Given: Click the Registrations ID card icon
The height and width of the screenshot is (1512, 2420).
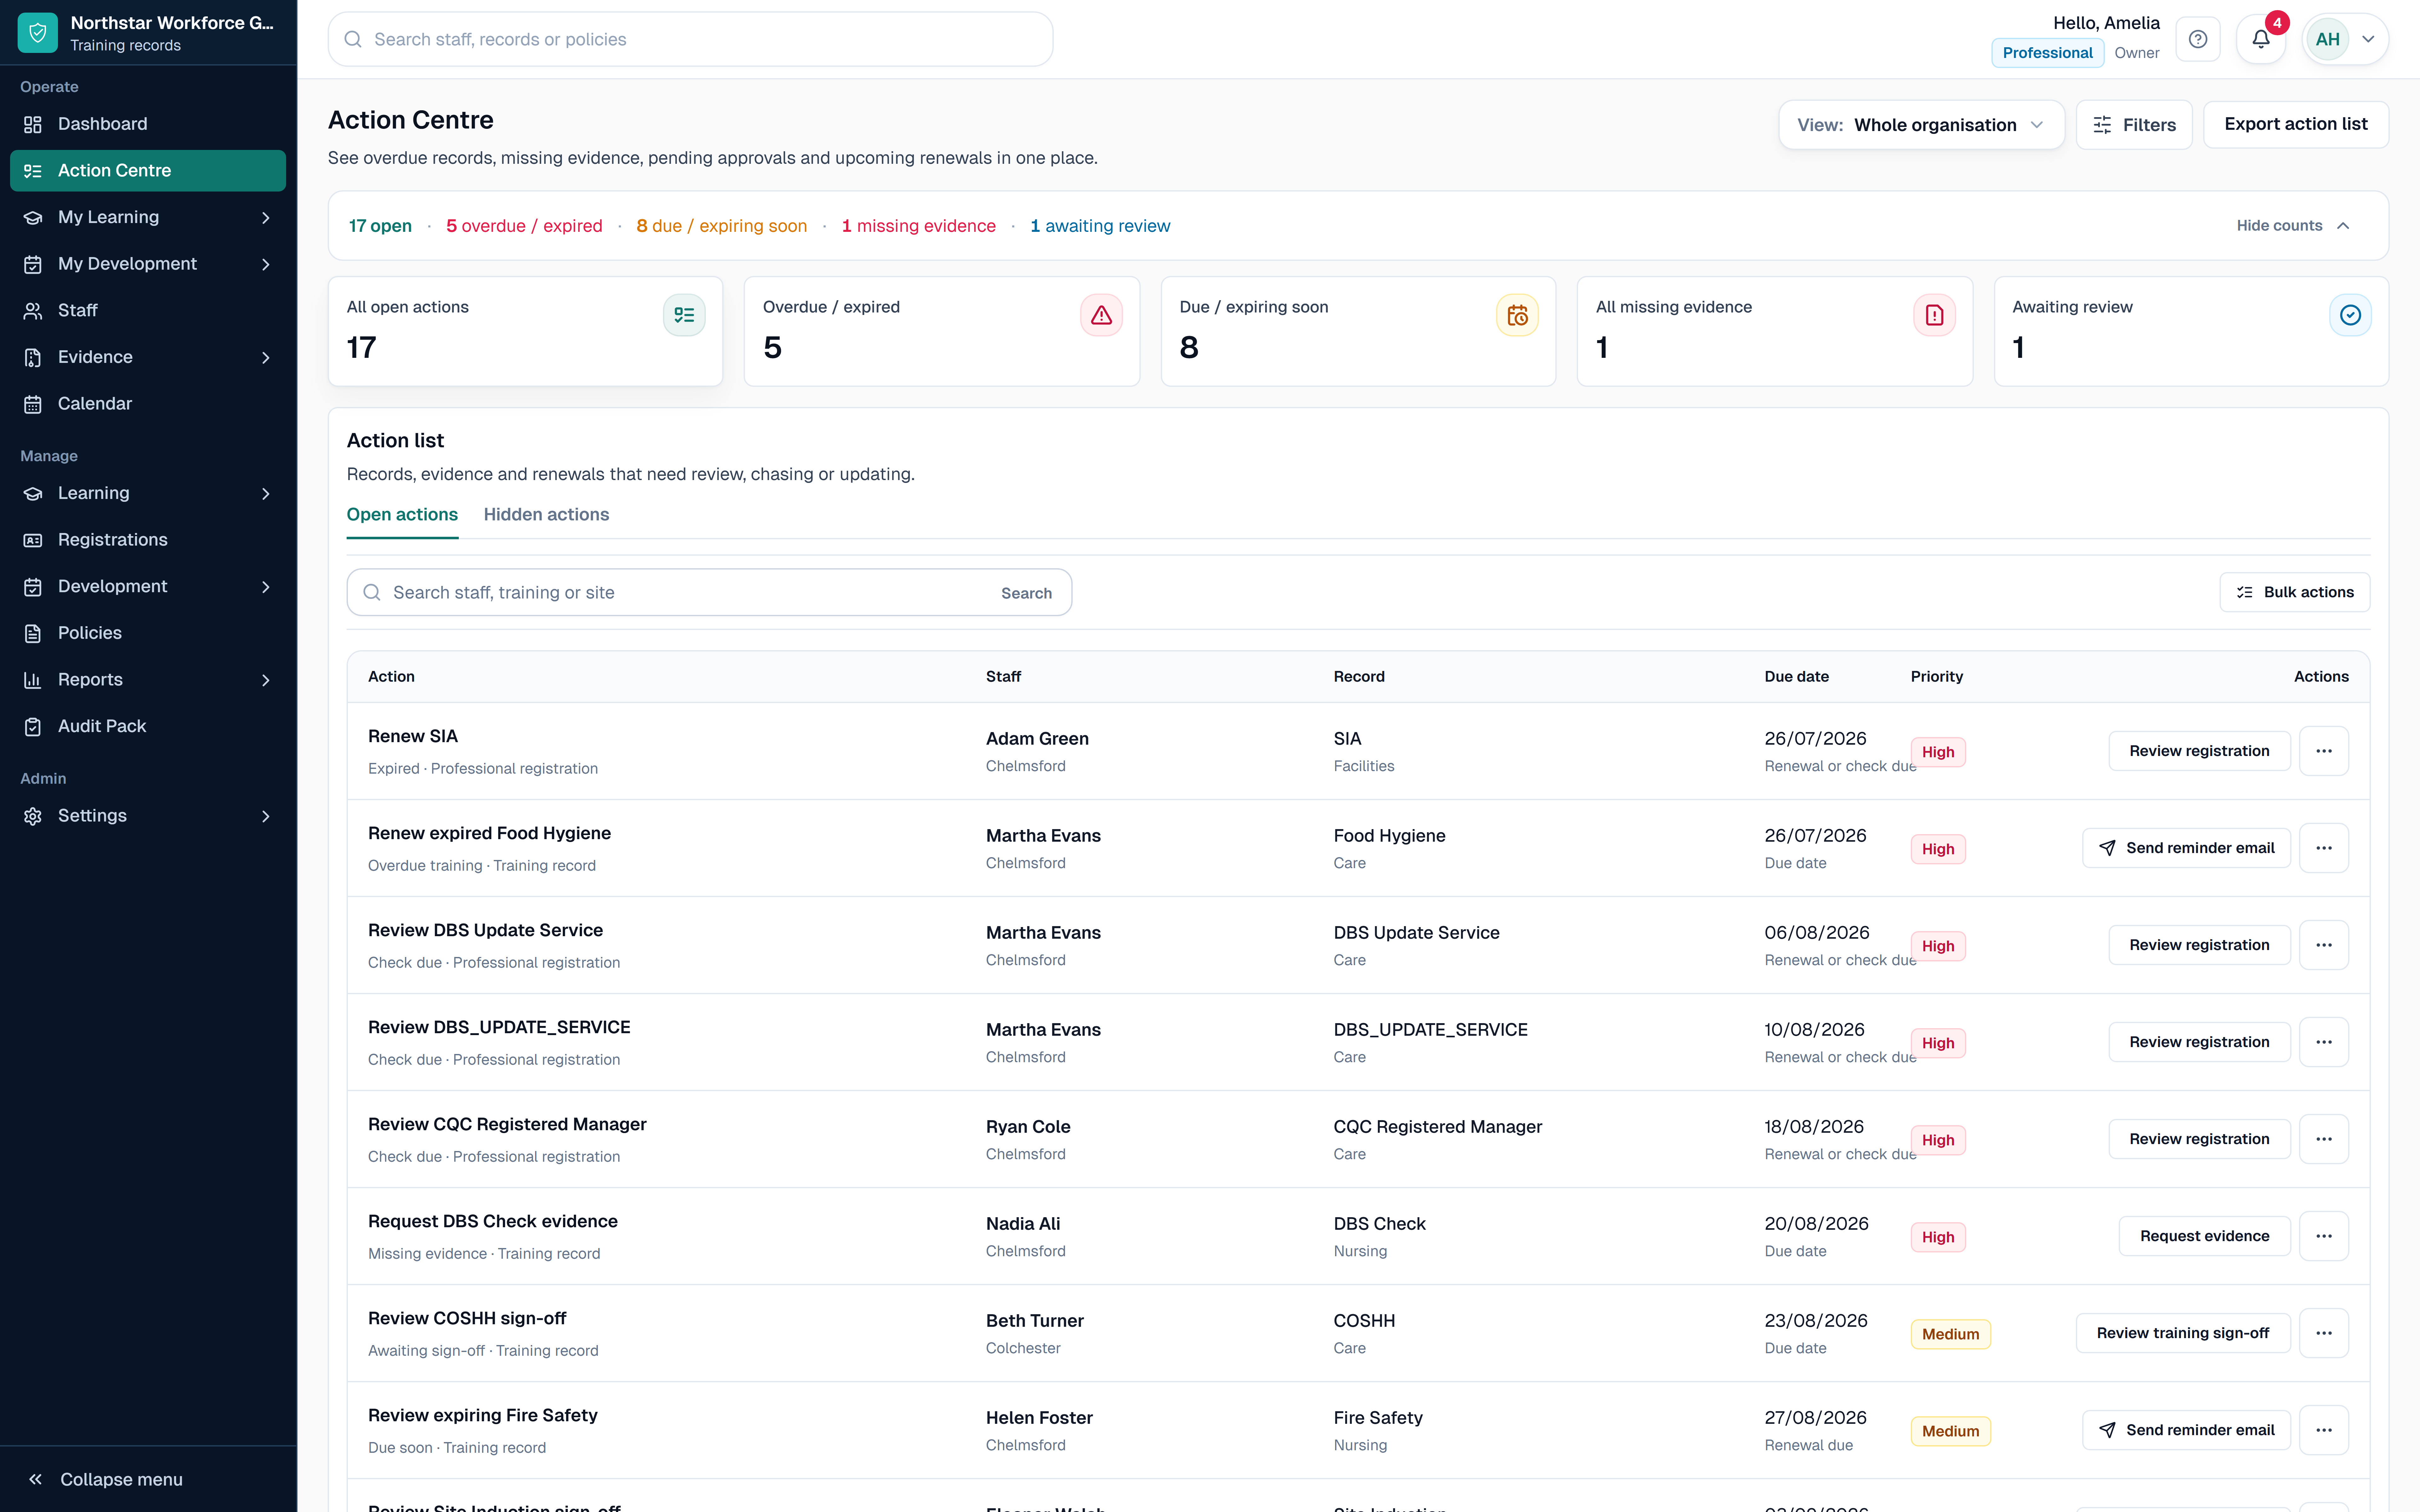Looking at the screenshot, I should point(33,540).
